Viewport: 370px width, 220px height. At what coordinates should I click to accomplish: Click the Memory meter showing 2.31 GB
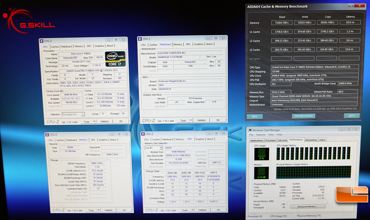point(262,173)
